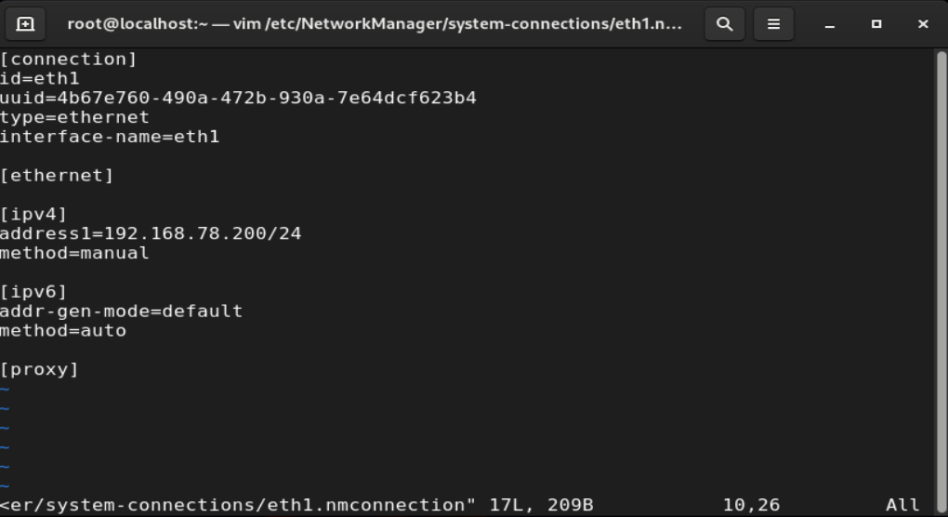Screen dimensions: 948x517
Task: Click the interface-name=eth1 line
Action: 110,137
